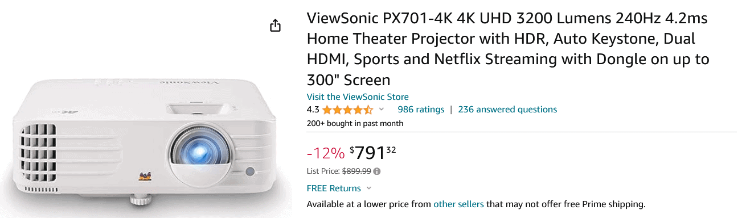Screen dimensions: 746x218
Task: Expand the chevron next to the star rating
Action: pos(382,109)
